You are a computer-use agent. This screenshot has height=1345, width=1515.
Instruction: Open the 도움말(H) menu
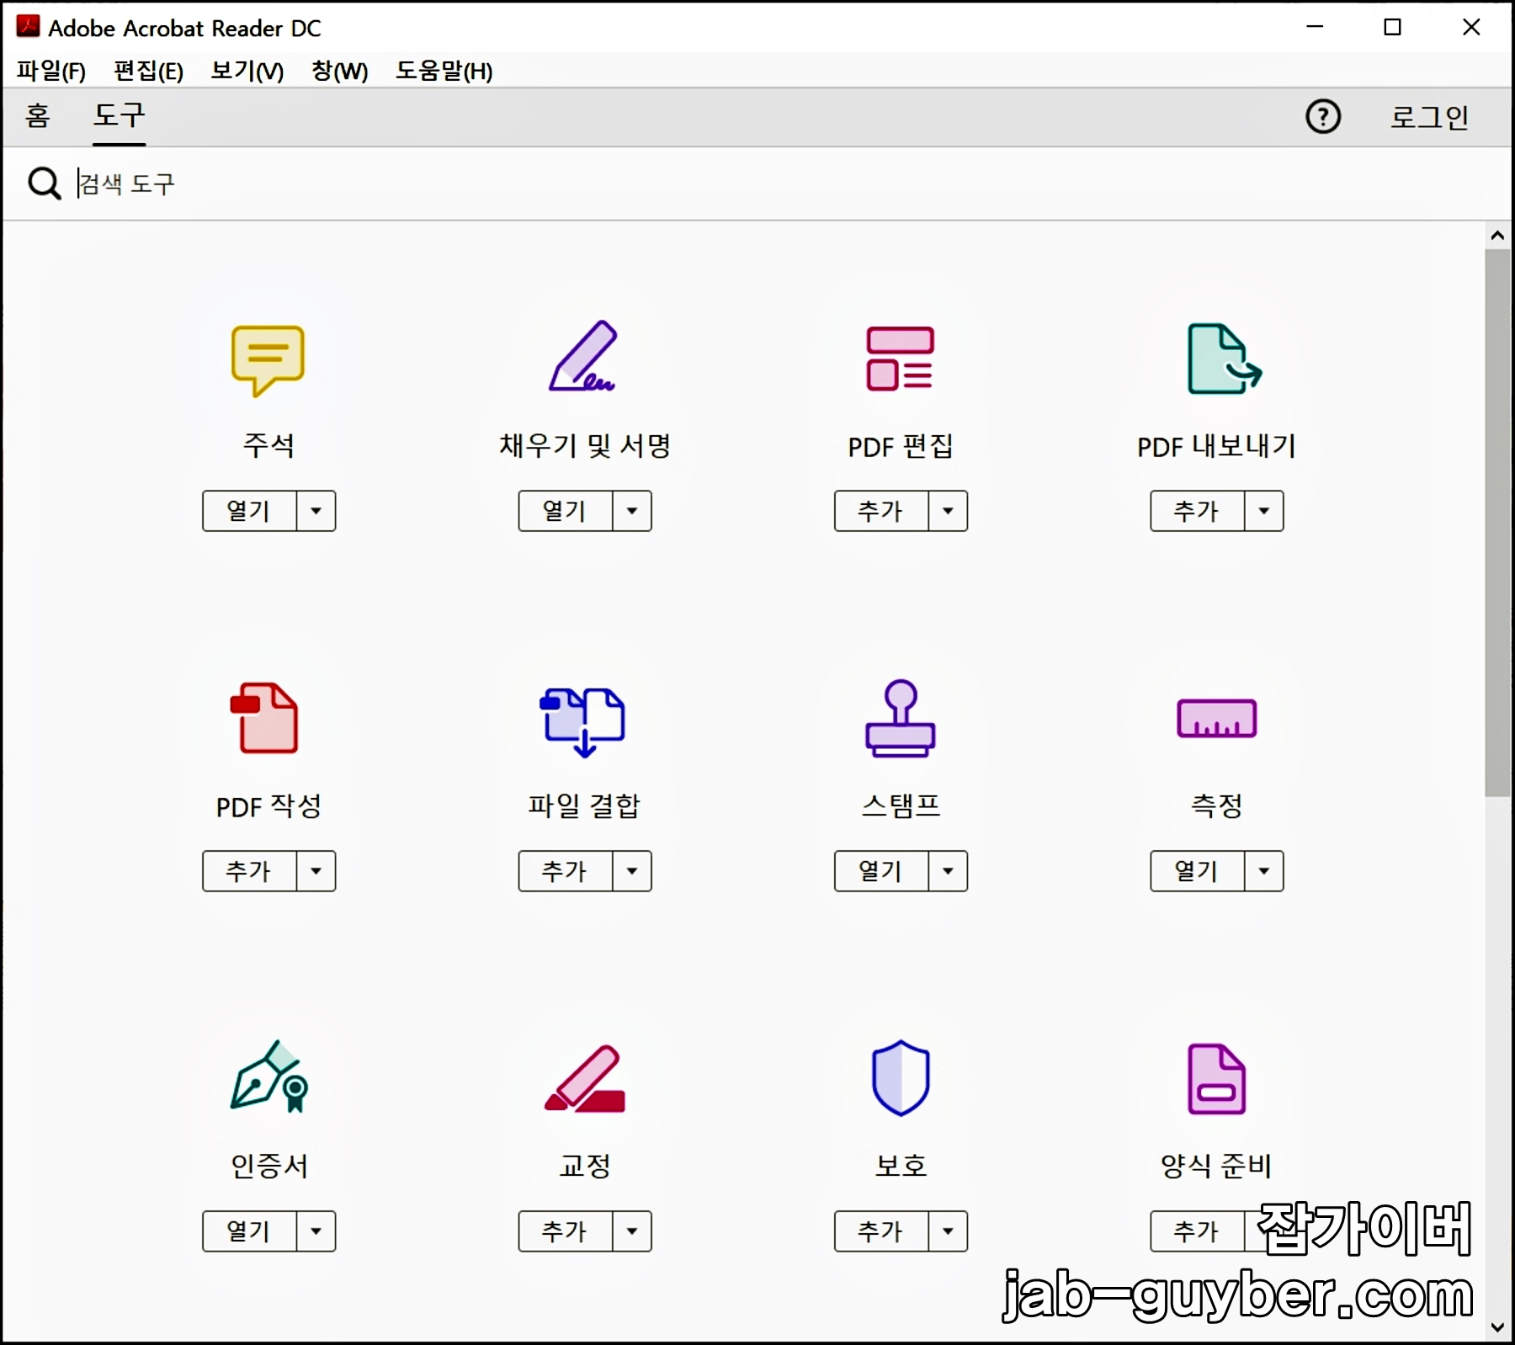[444, 71]
